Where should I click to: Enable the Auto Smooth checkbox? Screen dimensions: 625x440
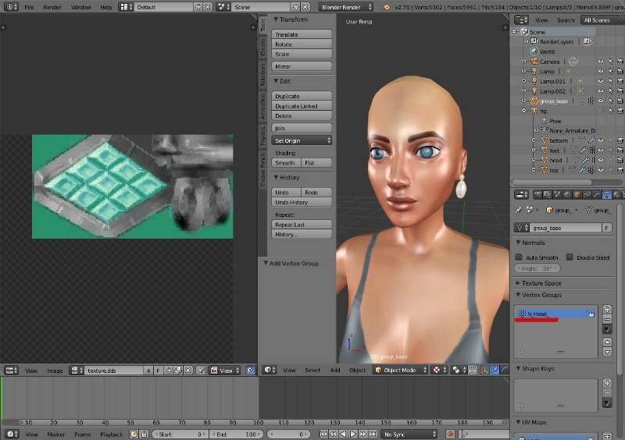click(519, 257)
